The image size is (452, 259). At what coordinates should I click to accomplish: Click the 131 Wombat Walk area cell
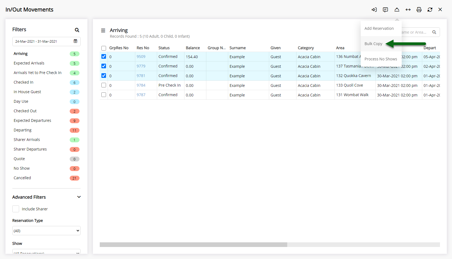(355, 95)
